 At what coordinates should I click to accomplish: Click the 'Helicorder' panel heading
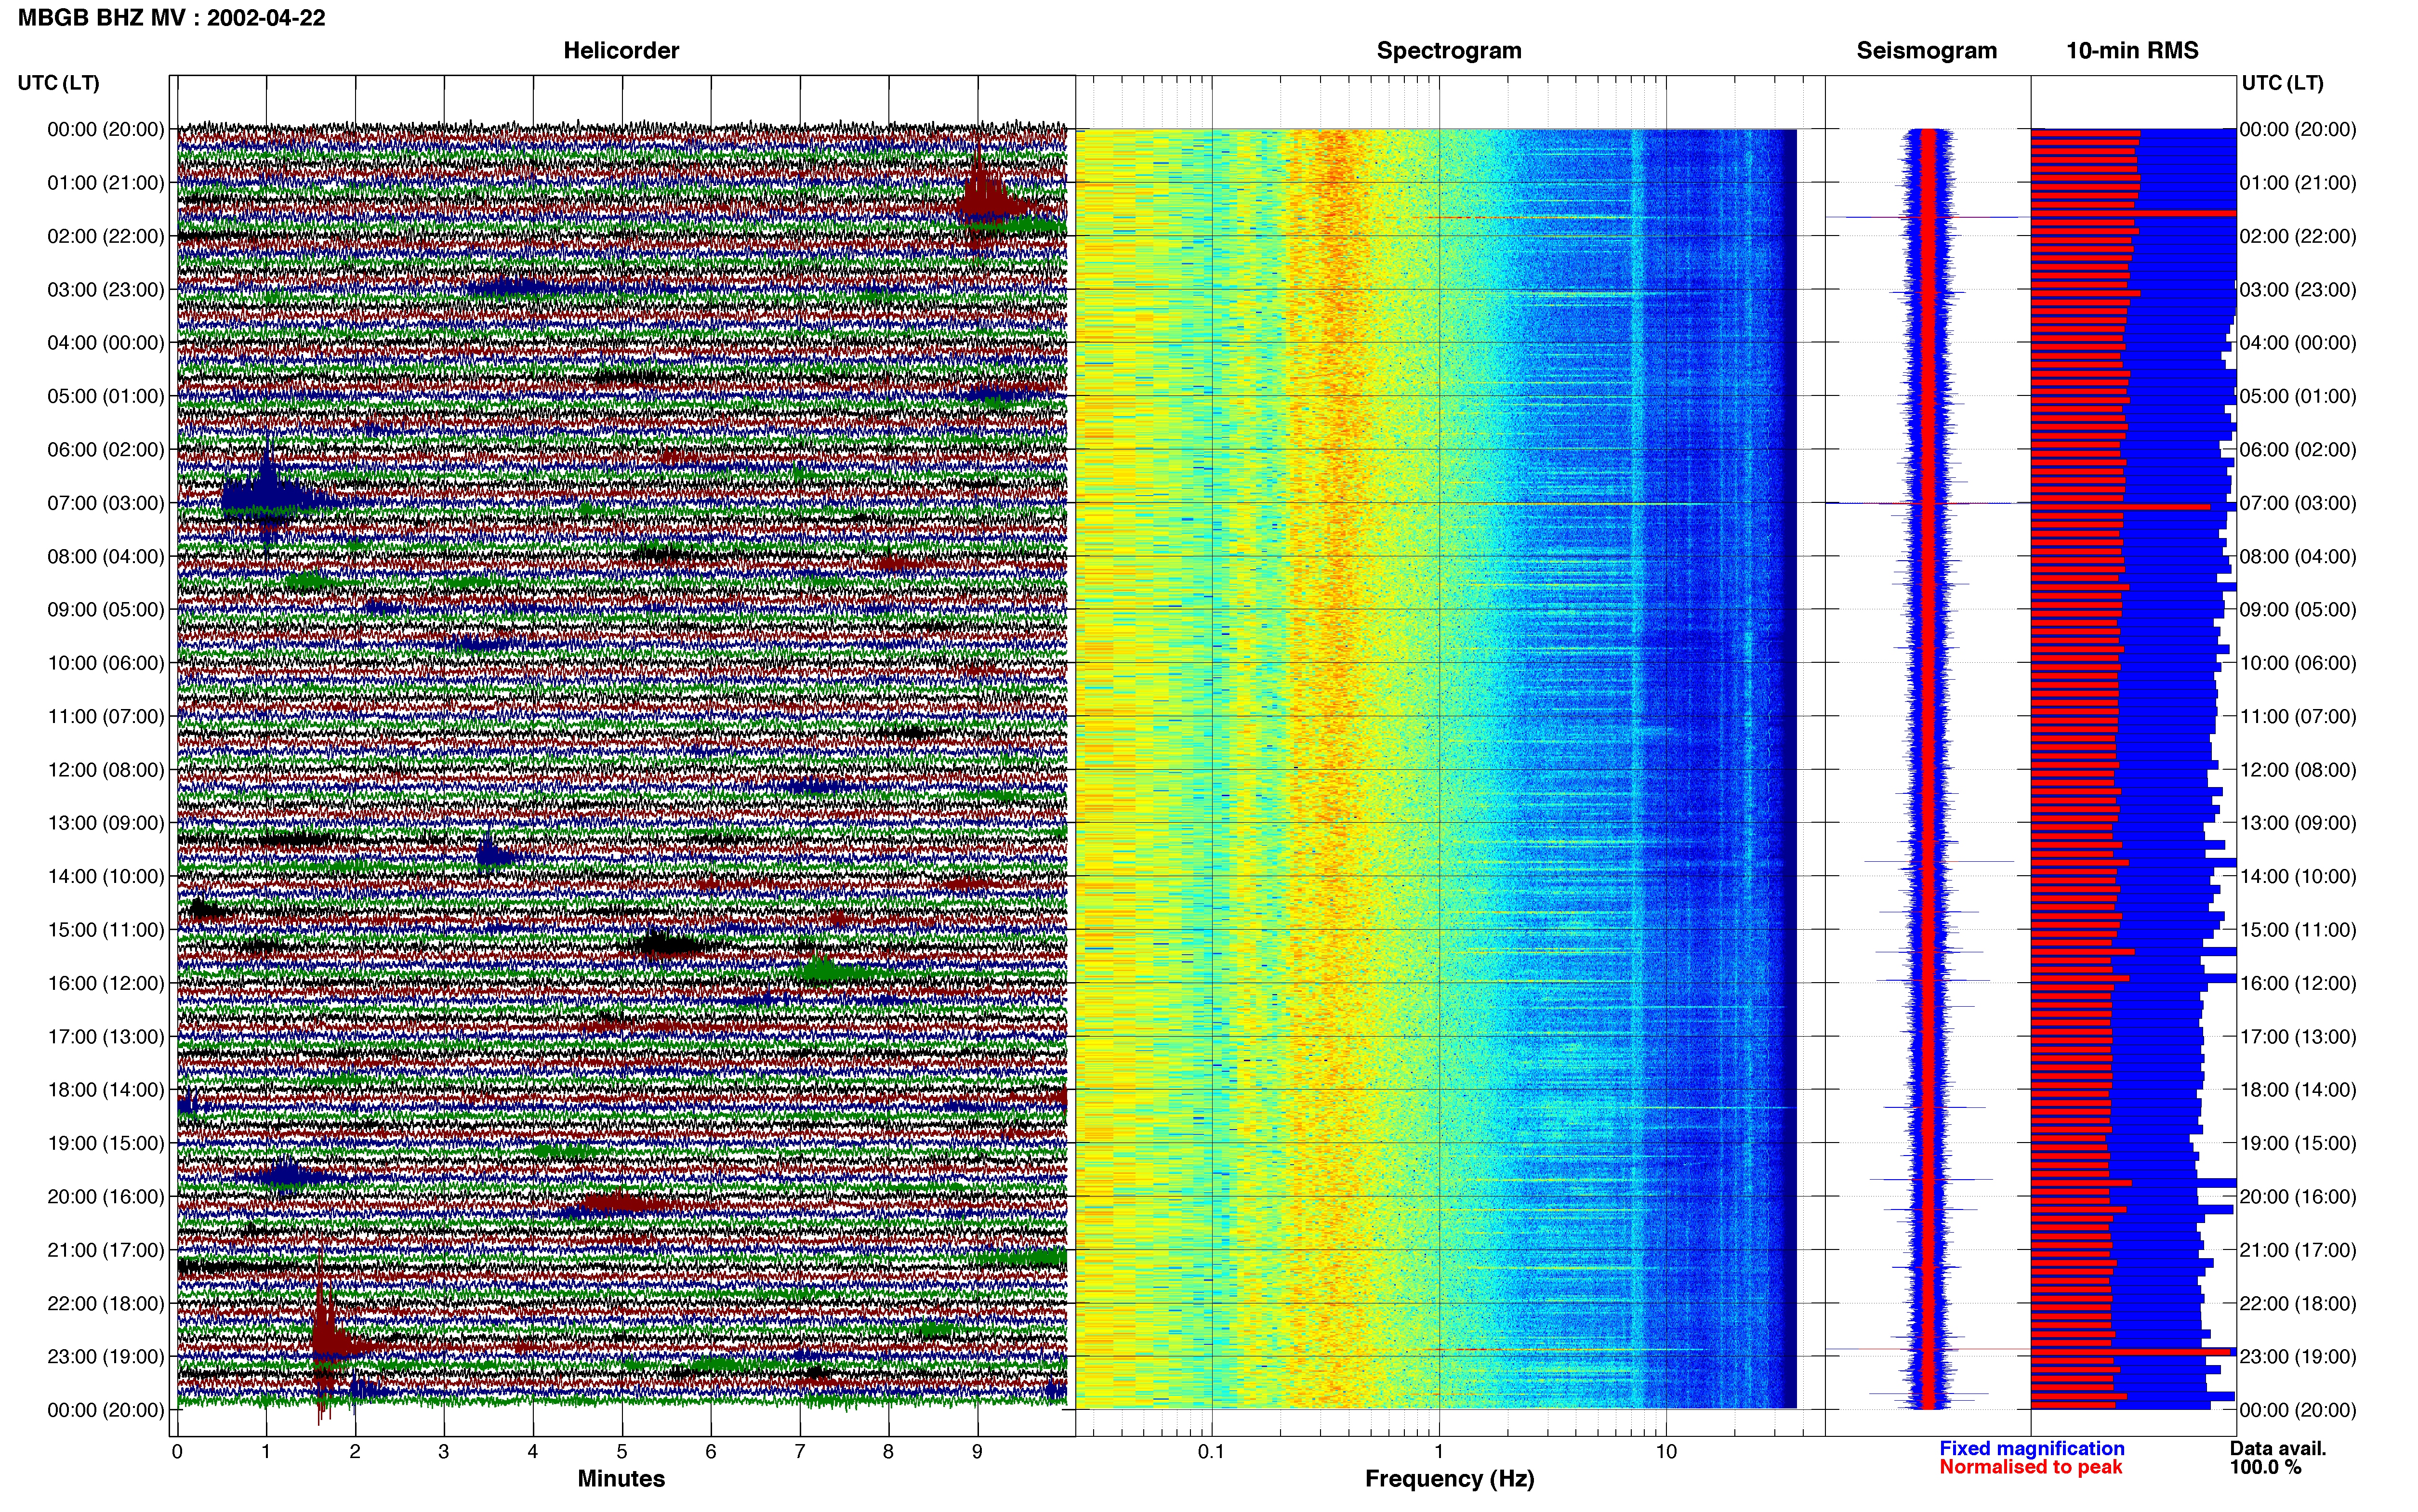(621, 50)
